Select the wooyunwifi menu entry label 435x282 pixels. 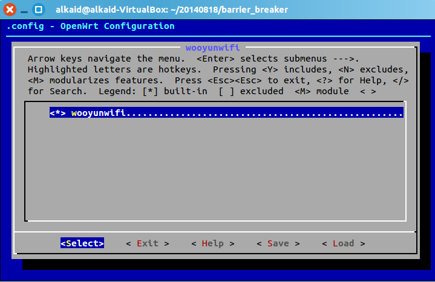click(98, 113)
